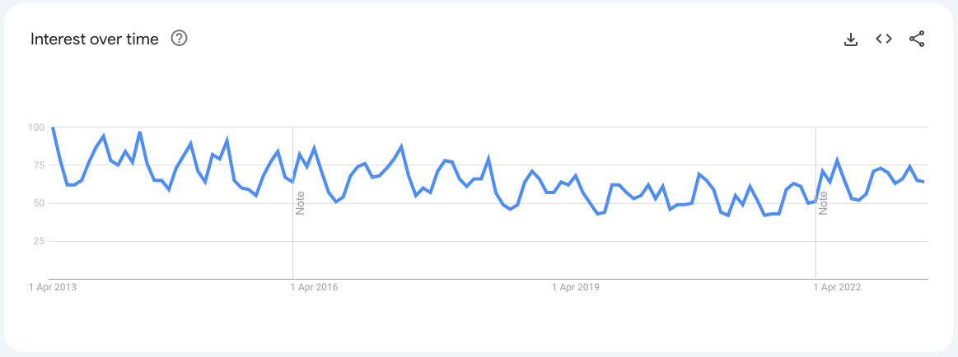Click the 75 value on the y-axis
The width and height of the screenshot is (958, 357).
coord(38,165)
